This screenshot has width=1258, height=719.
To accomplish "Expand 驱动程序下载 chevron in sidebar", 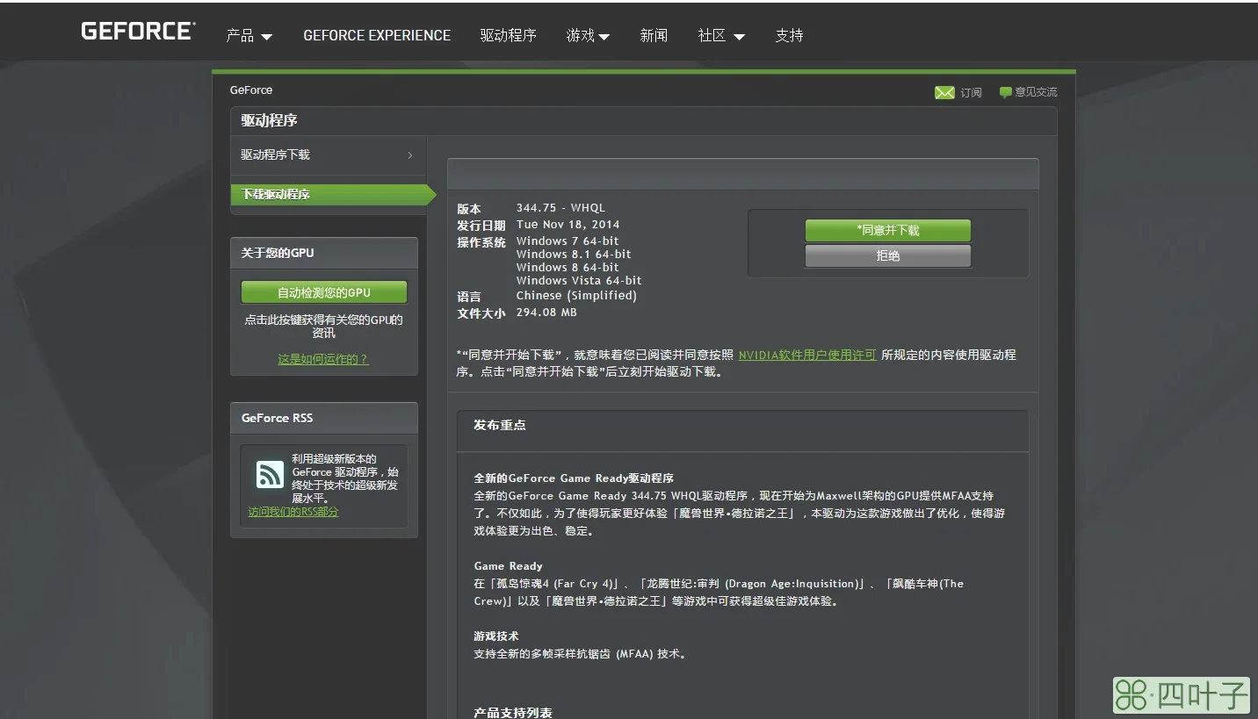I will (x=410, y=155).
